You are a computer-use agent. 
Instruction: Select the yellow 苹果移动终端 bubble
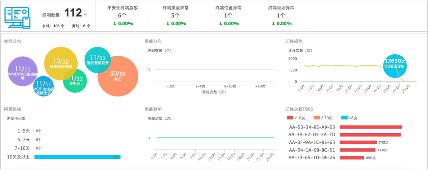pyautogui.click(x=58, y=63)
